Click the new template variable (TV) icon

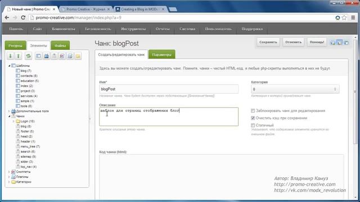46,56
